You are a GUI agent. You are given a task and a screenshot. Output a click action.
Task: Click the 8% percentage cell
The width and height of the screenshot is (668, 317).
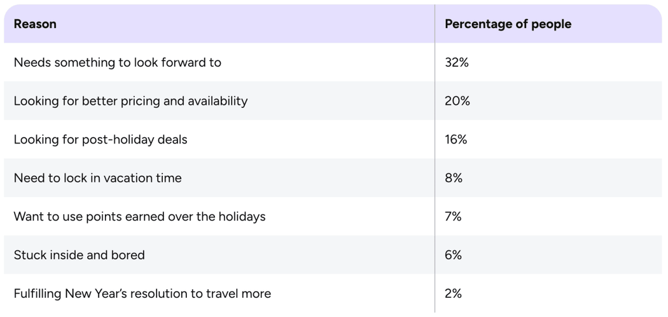pos(454,178)
